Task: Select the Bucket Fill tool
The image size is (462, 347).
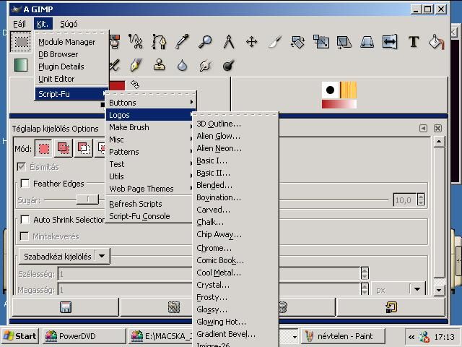Action: point(436,42)
